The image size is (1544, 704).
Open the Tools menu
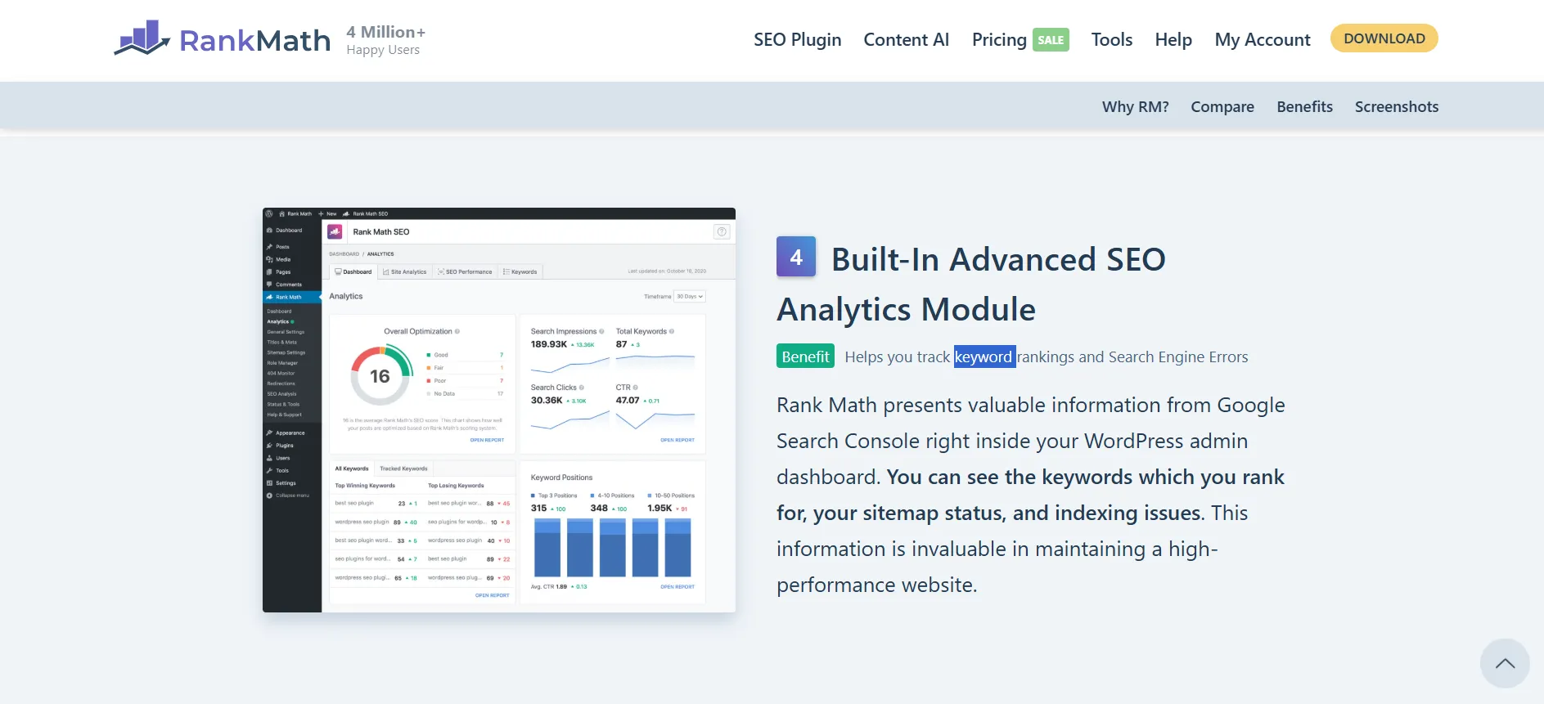tap(1111, 39)
